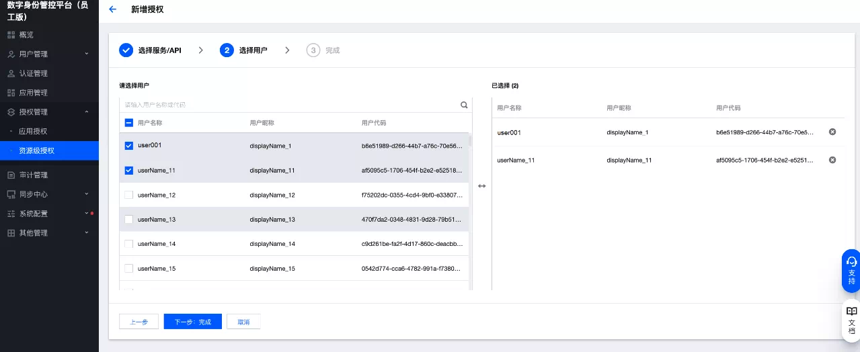Open the 文档 documentation book icon
The height and width of the screenshot is (352, 860).
coord(851,320)
